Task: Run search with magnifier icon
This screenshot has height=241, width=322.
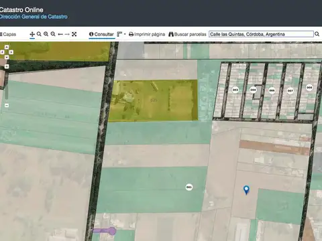Action: click(x=317, y=34)
